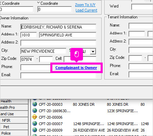Screen dimensions: 153x136
Task: Click the Ward input field
Action: click(142, 7)
